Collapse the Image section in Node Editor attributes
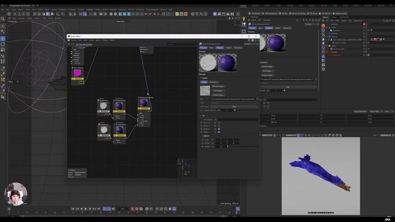 [x=201, y=78]
